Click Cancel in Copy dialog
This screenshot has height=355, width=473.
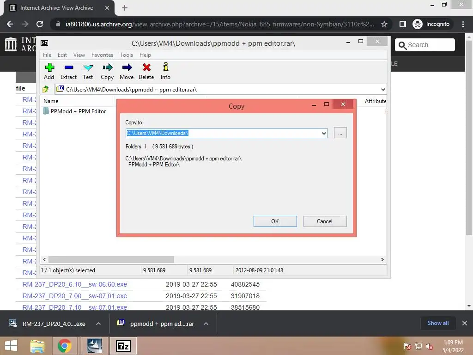[x=325, y=221]
